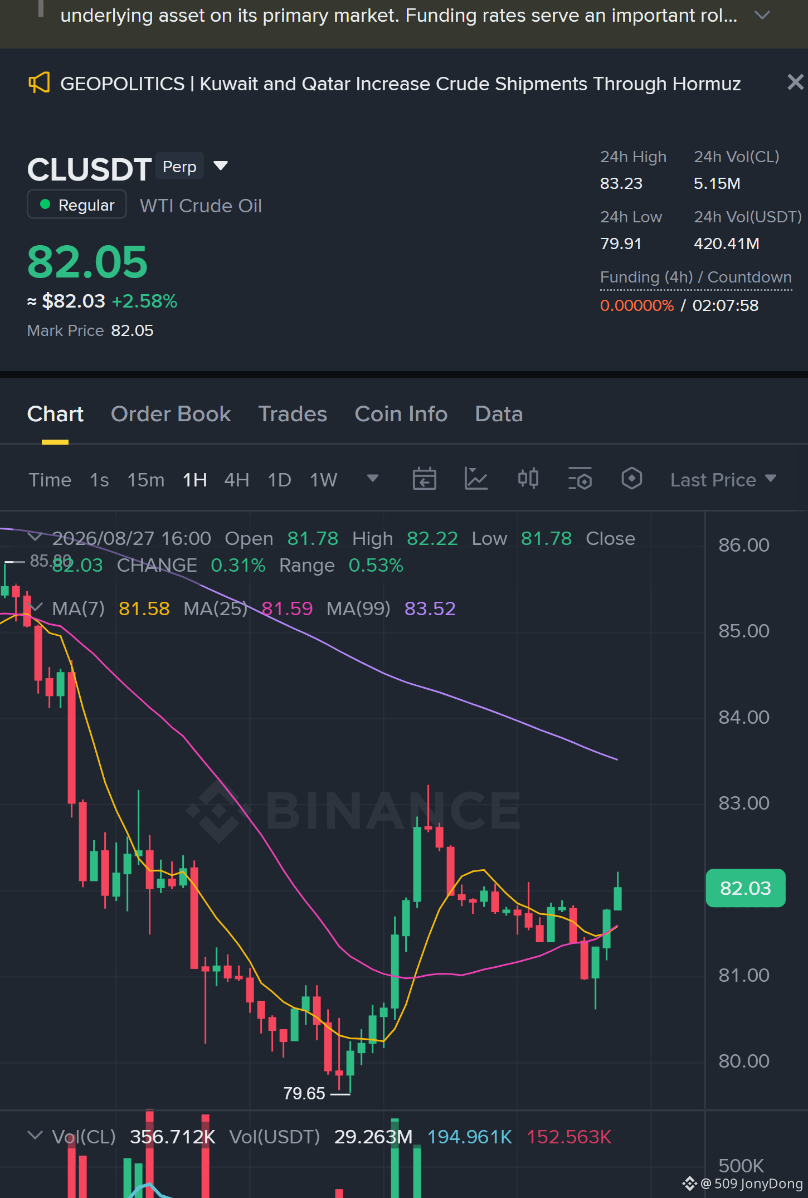Tap the large 82.05 last price
The image size is (808, 1198).
click(x=87, y=262)
